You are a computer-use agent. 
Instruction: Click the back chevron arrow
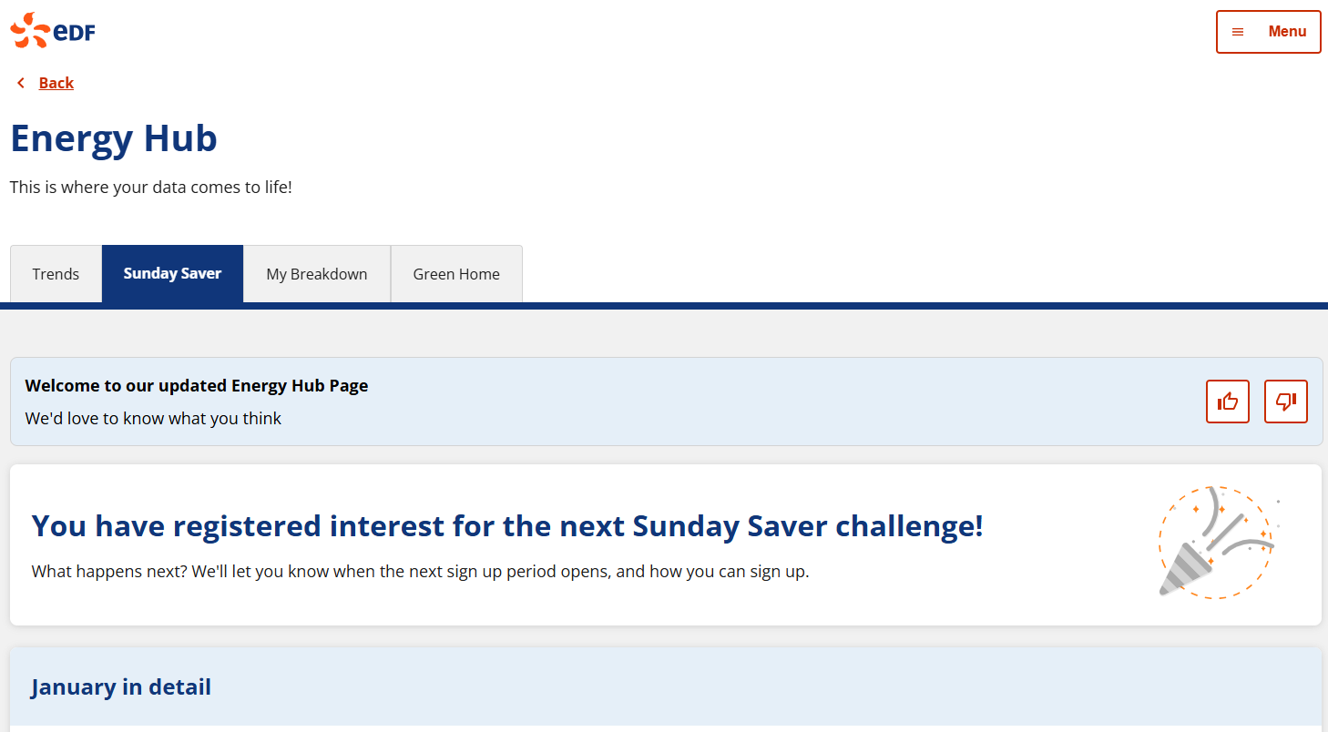tap(21, 83)
